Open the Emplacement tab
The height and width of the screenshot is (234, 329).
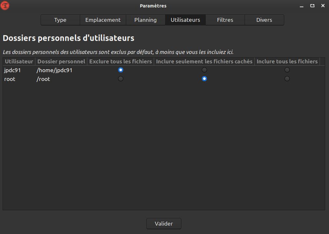[103, 20]
